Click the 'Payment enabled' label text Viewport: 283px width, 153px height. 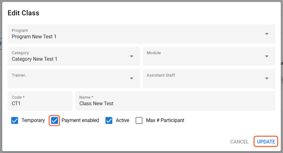point(80,120)
